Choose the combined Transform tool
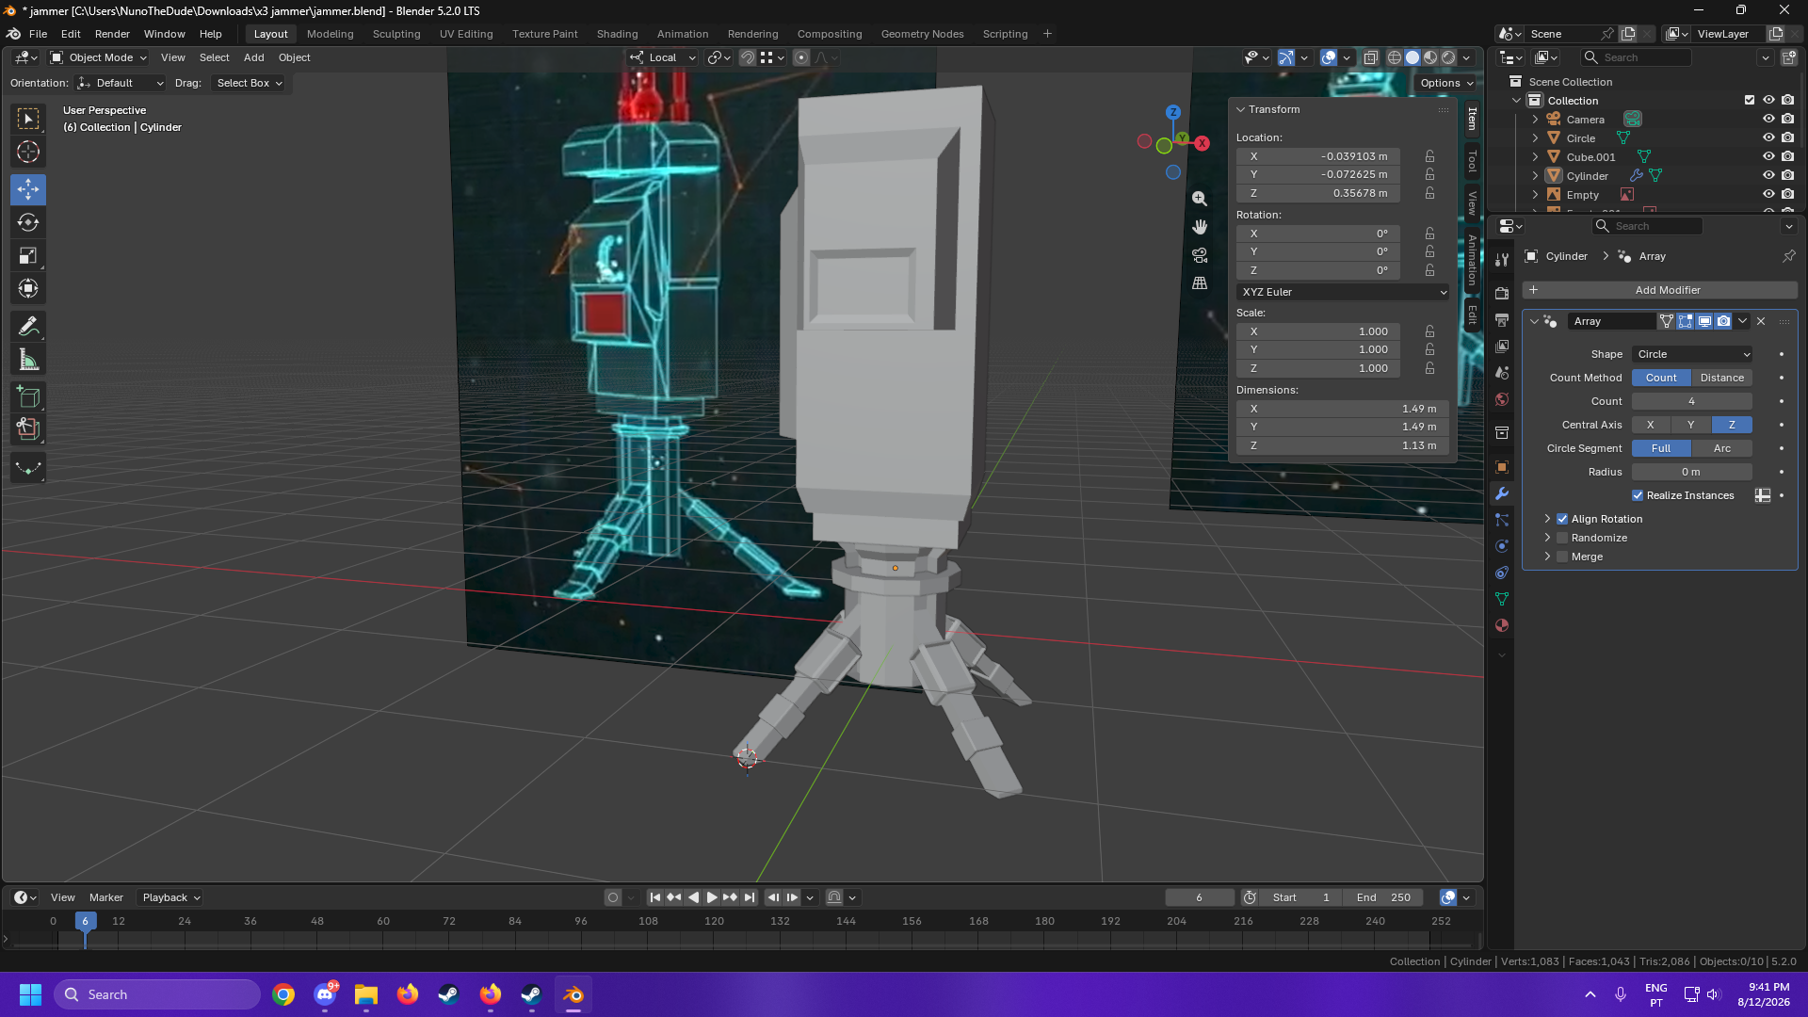Image resolution: width=1808 pixels, height=1017 pixels. 28,288
